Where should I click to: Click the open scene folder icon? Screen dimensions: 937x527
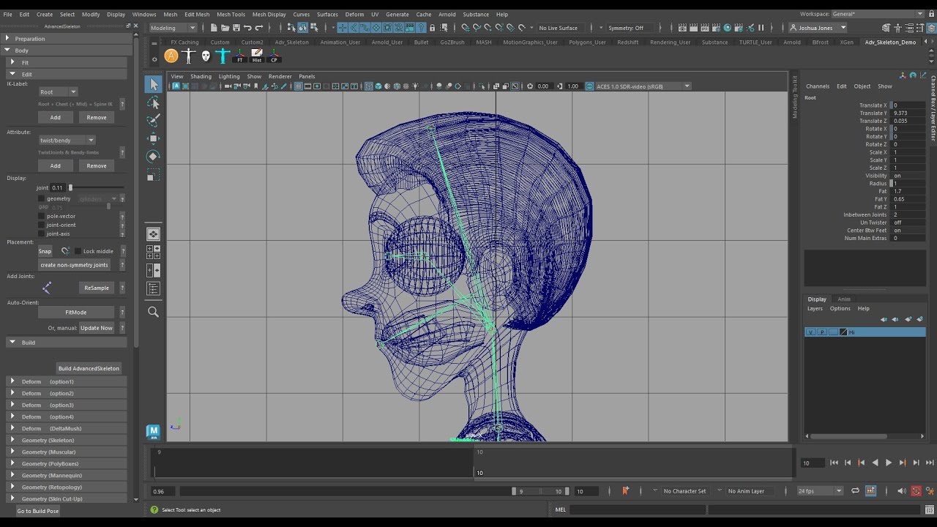pos(225,28)
